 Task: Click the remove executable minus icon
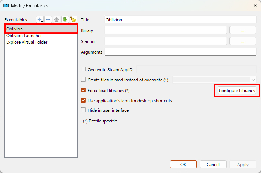coord(48,19)
